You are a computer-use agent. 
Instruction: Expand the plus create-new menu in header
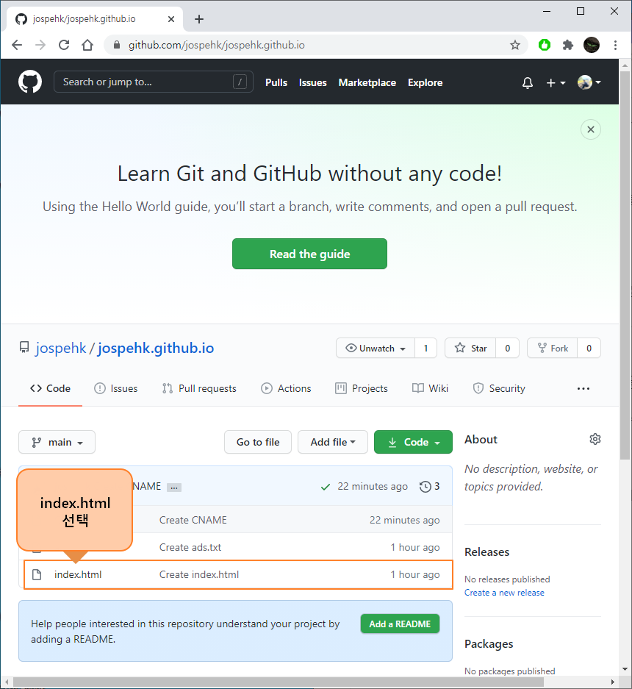pyautogui.click(x=556, y=82)
